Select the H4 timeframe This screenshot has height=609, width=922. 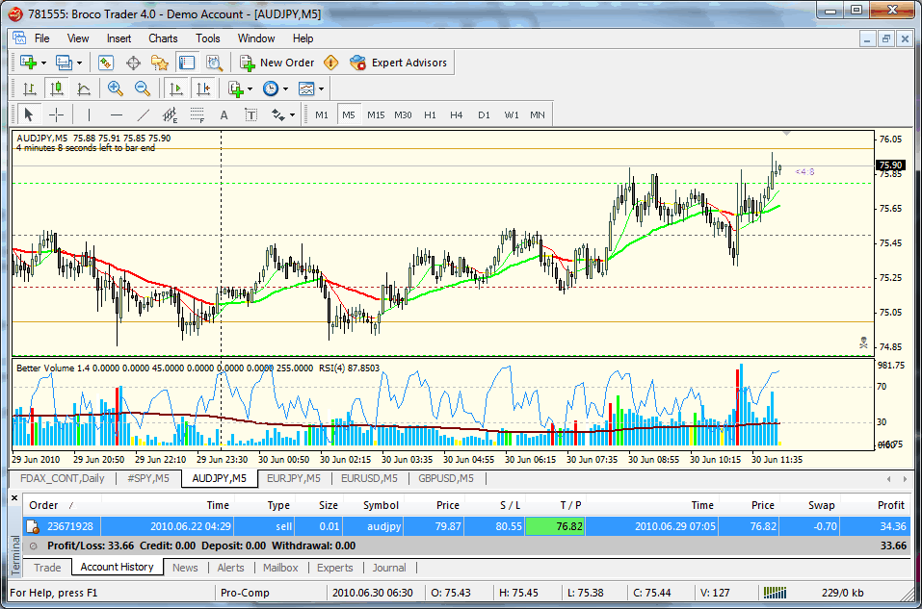(457, 114)
